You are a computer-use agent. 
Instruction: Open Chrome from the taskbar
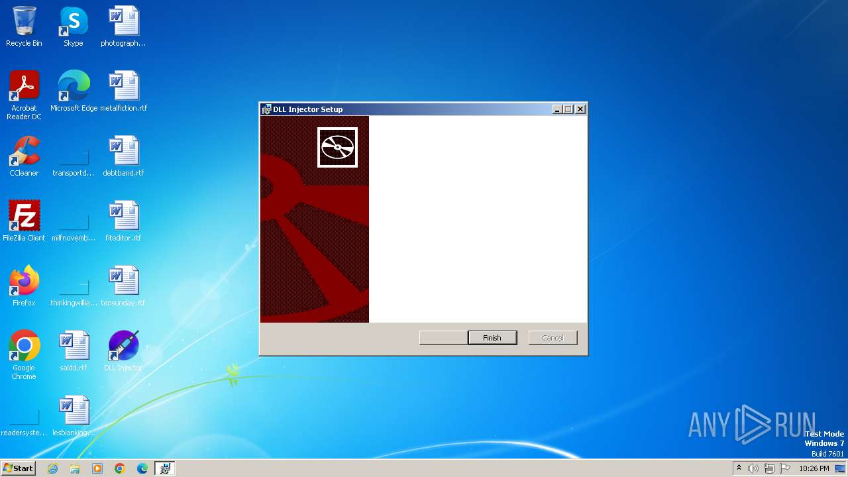(x=120, y=468)
